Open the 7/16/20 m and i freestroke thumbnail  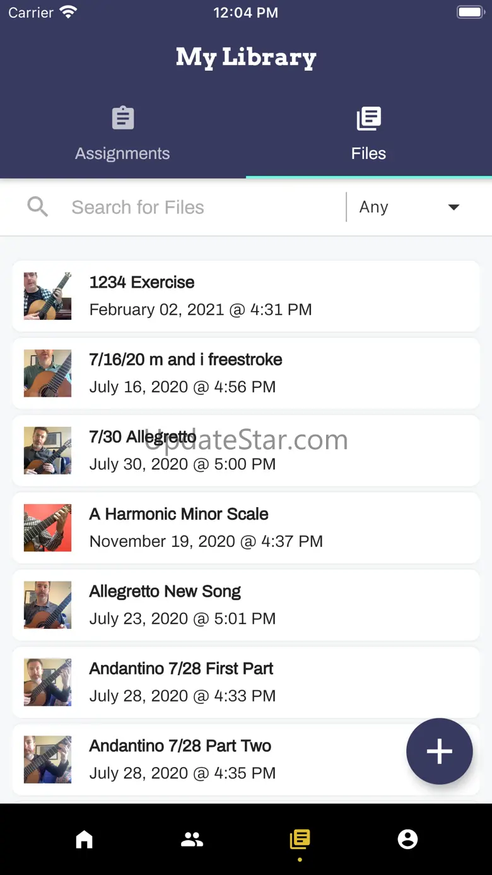(x=47, y=373)
